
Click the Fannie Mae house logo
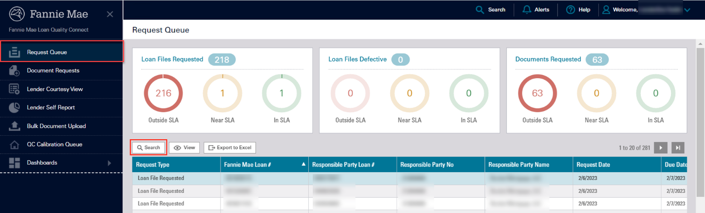point(17,14)
